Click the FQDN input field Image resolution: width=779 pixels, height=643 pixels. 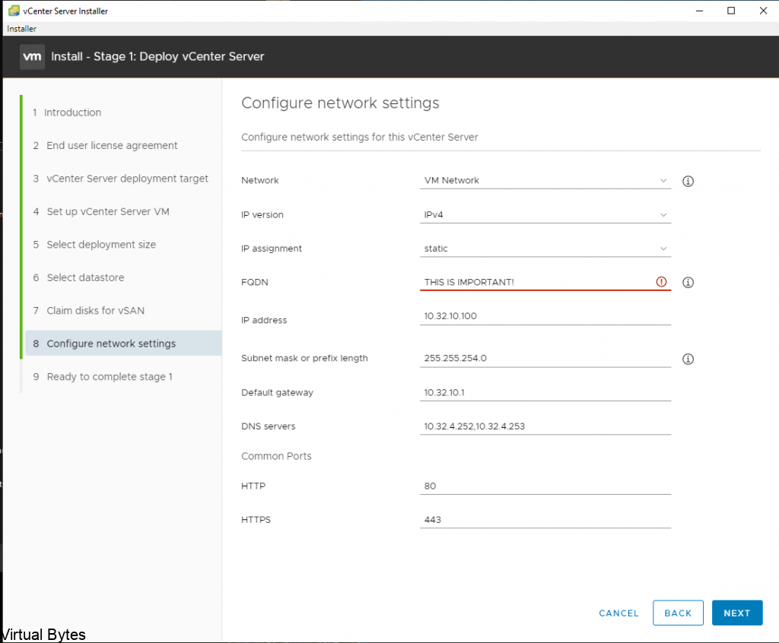click(545, 282)
